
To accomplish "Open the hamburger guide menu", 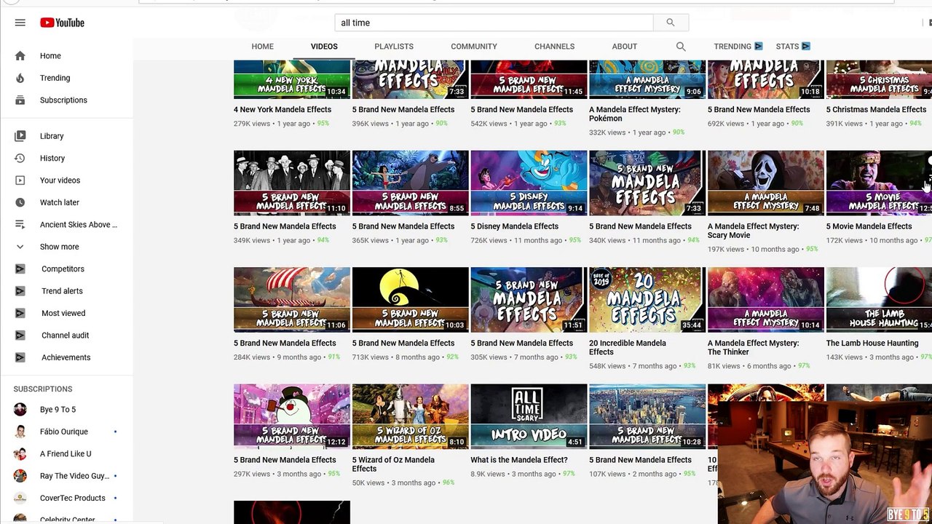I will (20, 23).
